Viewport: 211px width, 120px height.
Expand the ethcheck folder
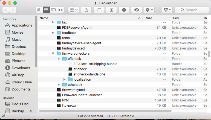[59, 85]
